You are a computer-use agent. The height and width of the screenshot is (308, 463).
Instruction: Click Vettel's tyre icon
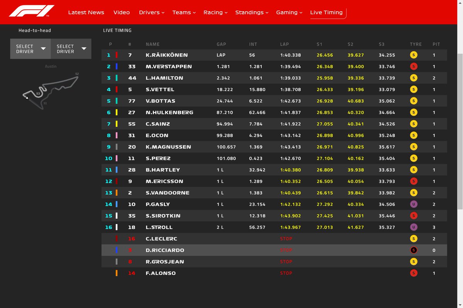[414, 90]
